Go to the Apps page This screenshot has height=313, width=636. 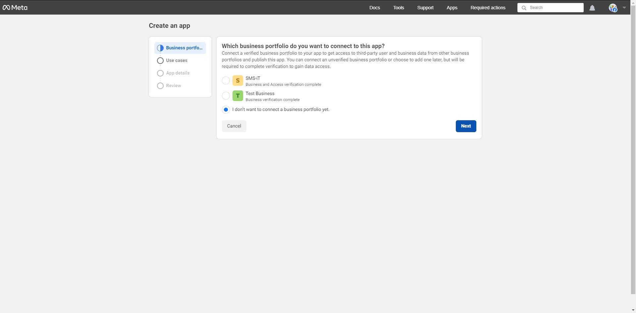point(452,8)
